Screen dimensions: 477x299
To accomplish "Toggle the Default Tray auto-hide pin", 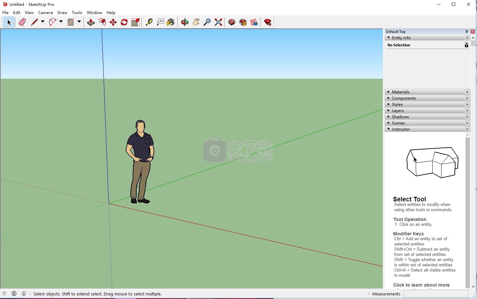I will (467, 32).
